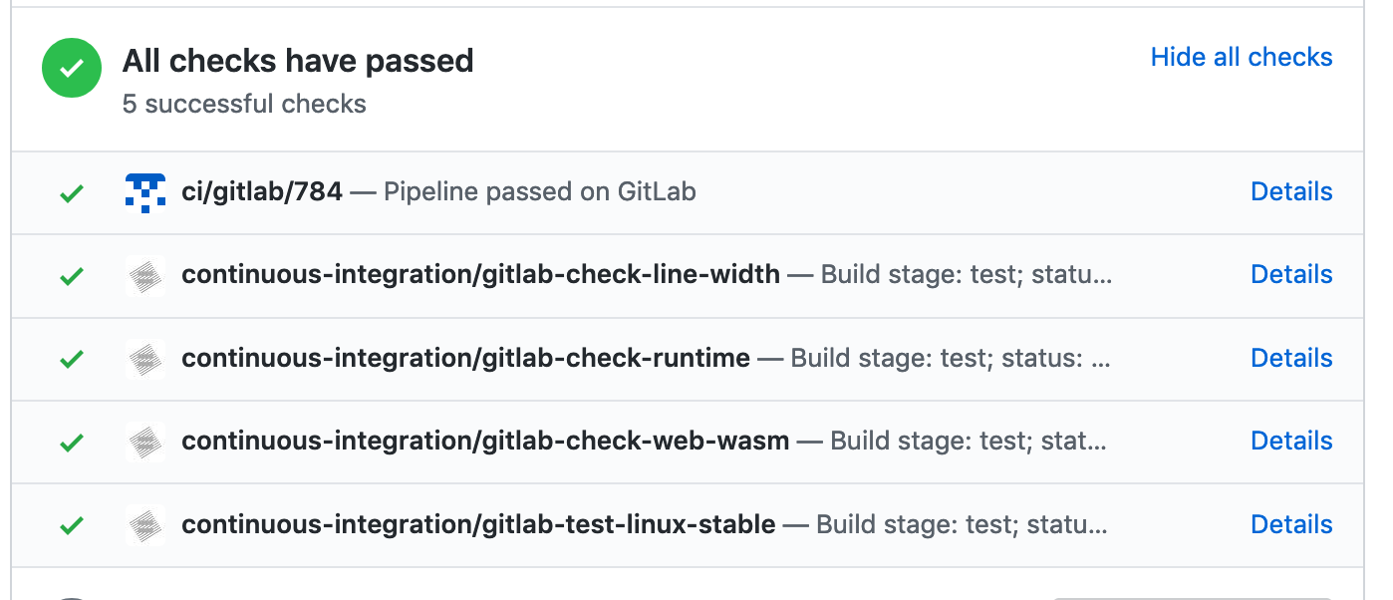The image size is (1393, 600).
Task: Click green checkmark beside gitlab-test-linux-stable
Action: (71, 525)
